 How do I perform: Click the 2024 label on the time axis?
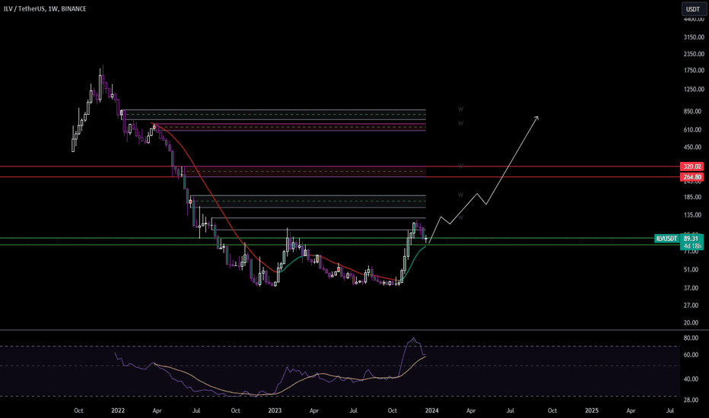point(432,410)
